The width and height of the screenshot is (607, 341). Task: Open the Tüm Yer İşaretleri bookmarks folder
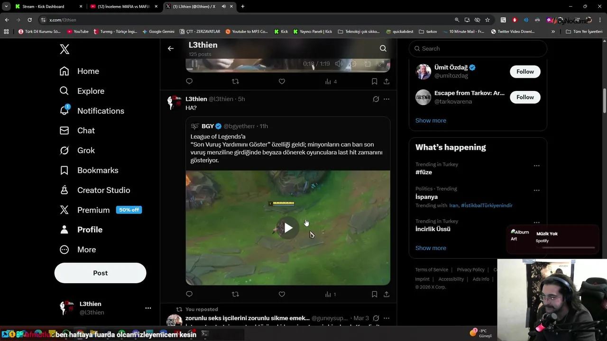click(584, 32)
